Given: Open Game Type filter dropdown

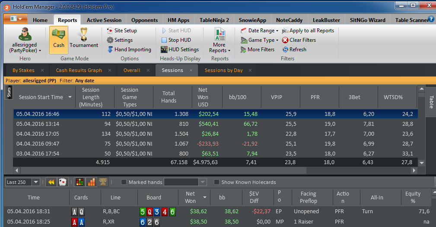Looking at the screenshot, I should 259,40.
